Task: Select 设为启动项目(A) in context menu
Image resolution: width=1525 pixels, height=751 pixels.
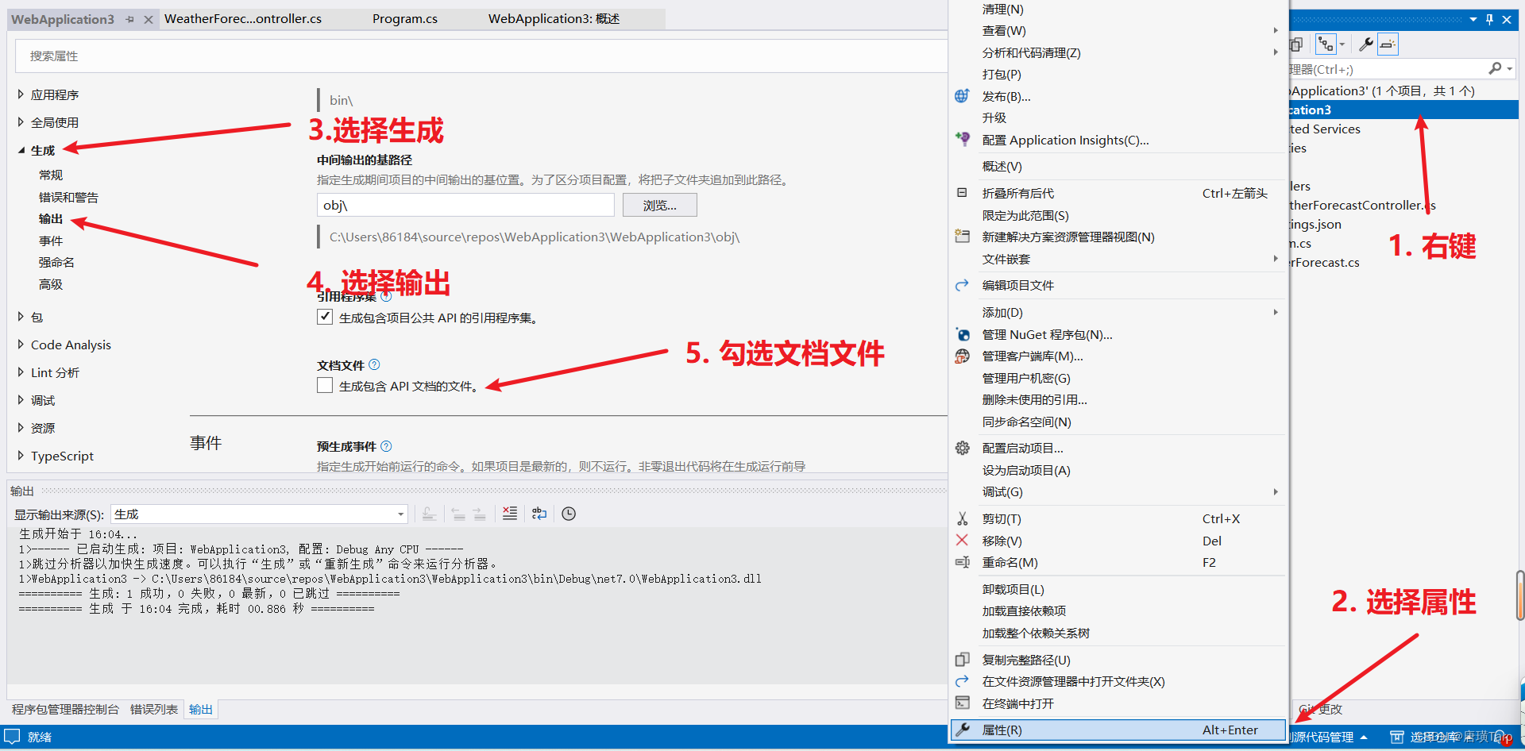Action: pyautogui.click(x=1118, y=470)
